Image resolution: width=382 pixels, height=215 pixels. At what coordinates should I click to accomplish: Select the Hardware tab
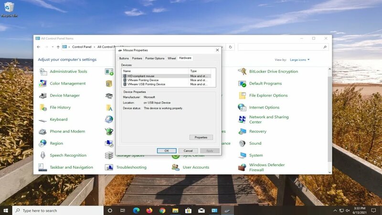point(185,58)
